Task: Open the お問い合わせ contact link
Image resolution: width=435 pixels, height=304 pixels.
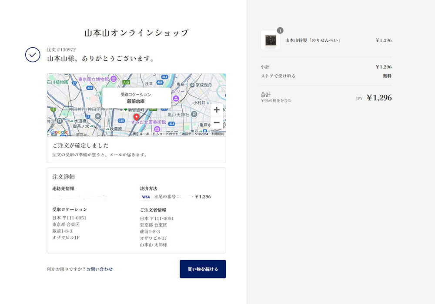Action: click(99, 269)
